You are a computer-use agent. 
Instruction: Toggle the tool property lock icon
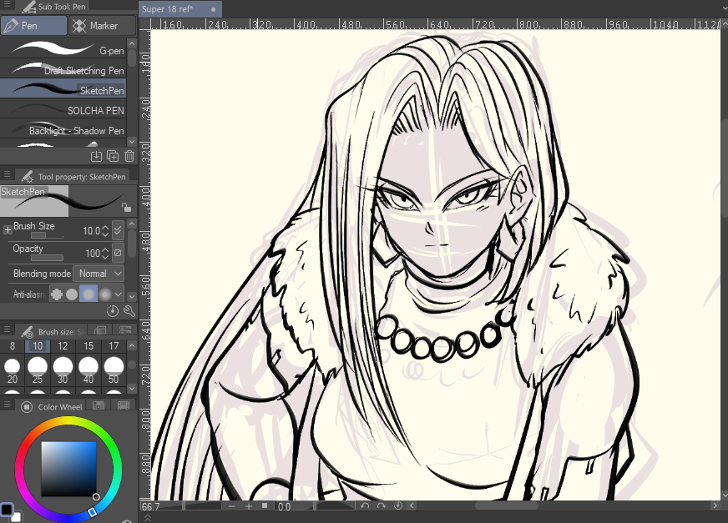click(126, 208)
